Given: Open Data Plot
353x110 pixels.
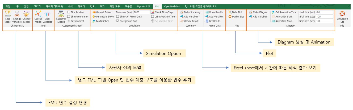Looking at the screenshot, I should [235, 12].
